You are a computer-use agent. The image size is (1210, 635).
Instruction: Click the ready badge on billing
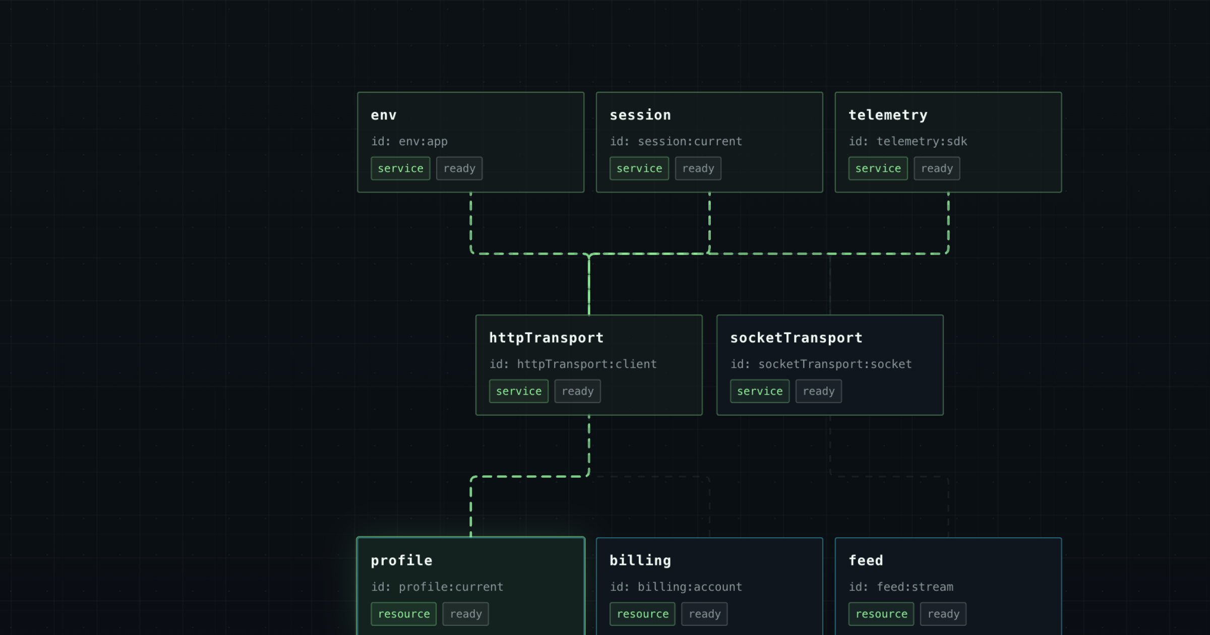705,614
